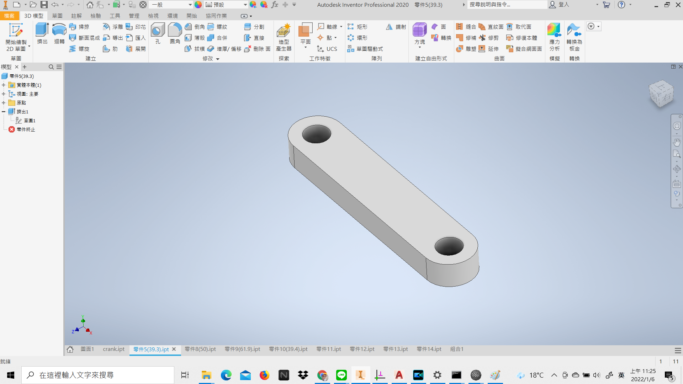Expand the 原點 folder node
Image resolution: width=683 pixels, height=384 pixels.
4,103
